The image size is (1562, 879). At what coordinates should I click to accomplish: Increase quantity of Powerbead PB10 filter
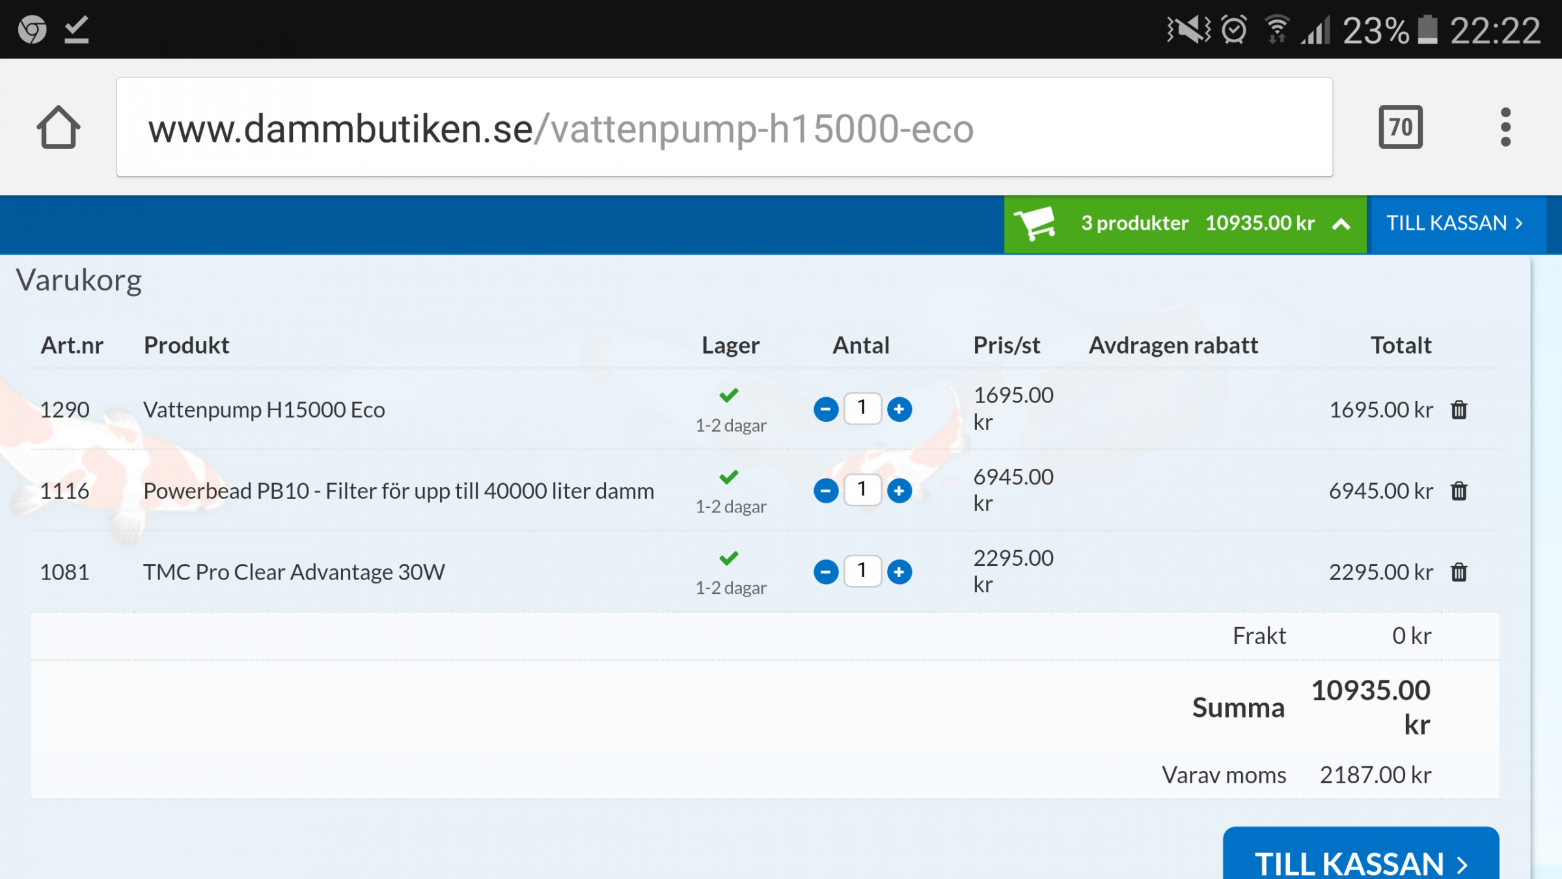[899, 490]
